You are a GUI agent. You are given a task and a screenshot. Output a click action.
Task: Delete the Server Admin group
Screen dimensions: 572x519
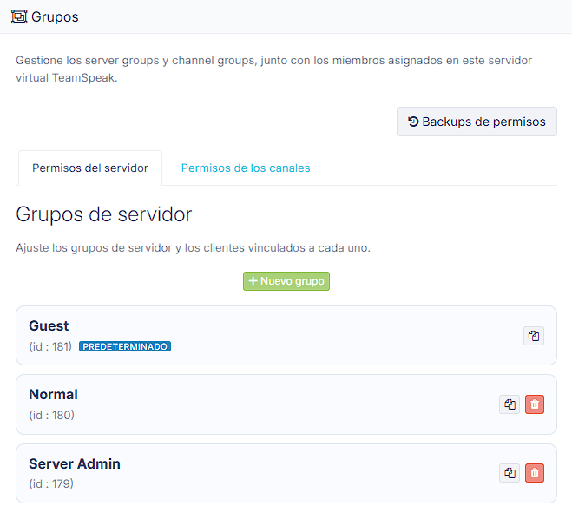click(535, 473)
